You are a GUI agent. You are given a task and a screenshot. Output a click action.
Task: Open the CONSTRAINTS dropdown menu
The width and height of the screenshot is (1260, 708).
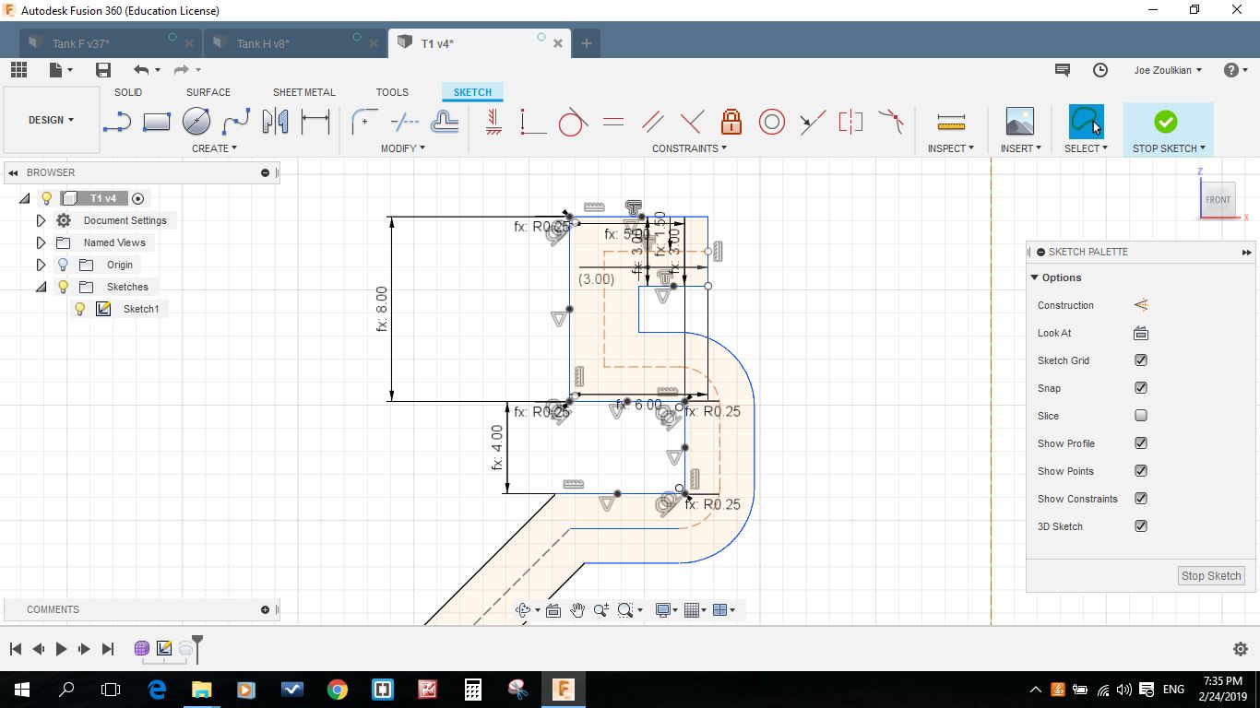point(689,148)
